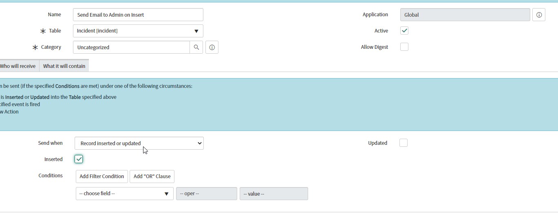Screen dimensions: 558x218
Task: Click the Conditions label
Action: click(51, 176)
